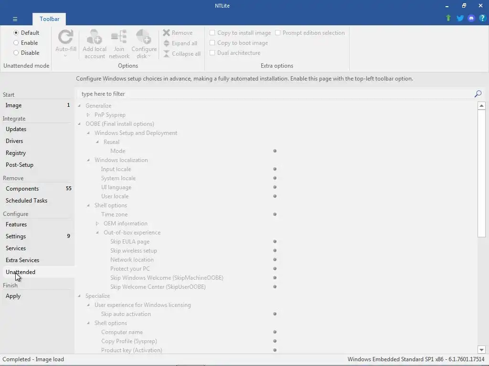Click the Auto-fill refresh icon
The image size is (489, 366).
click(66, 37)
